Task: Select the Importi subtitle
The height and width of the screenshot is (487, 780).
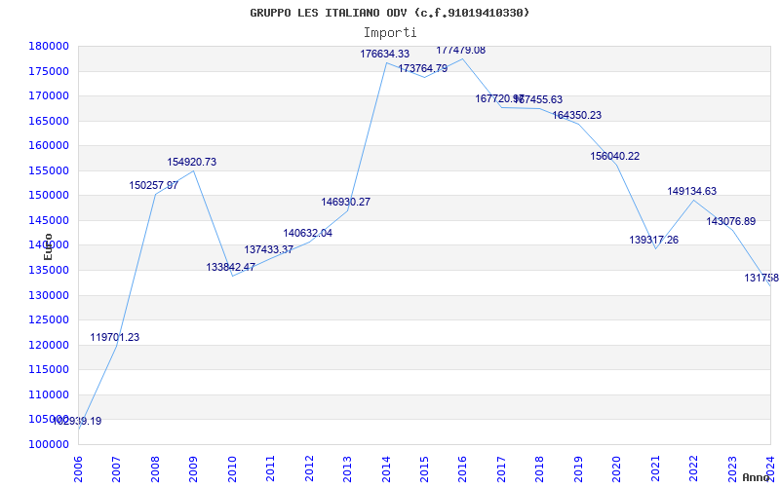Action: [390, 33]
